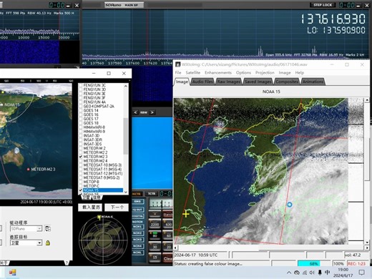
Task: Check the INSAT-3D satellite checkbox
Action: [81, 135]
